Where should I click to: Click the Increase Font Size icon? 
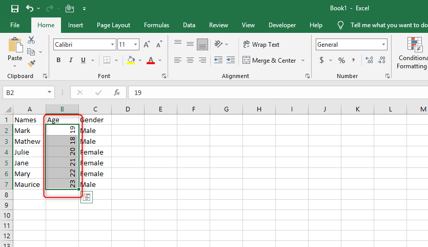[x=147, y=44]
